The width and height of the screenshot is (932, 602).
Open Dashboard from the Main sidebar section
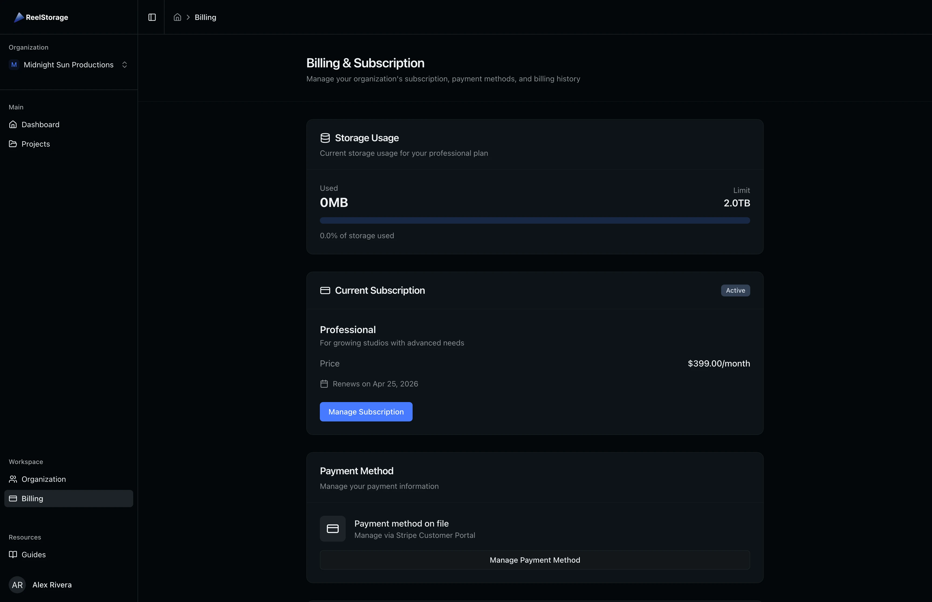(x=40, y=124)
